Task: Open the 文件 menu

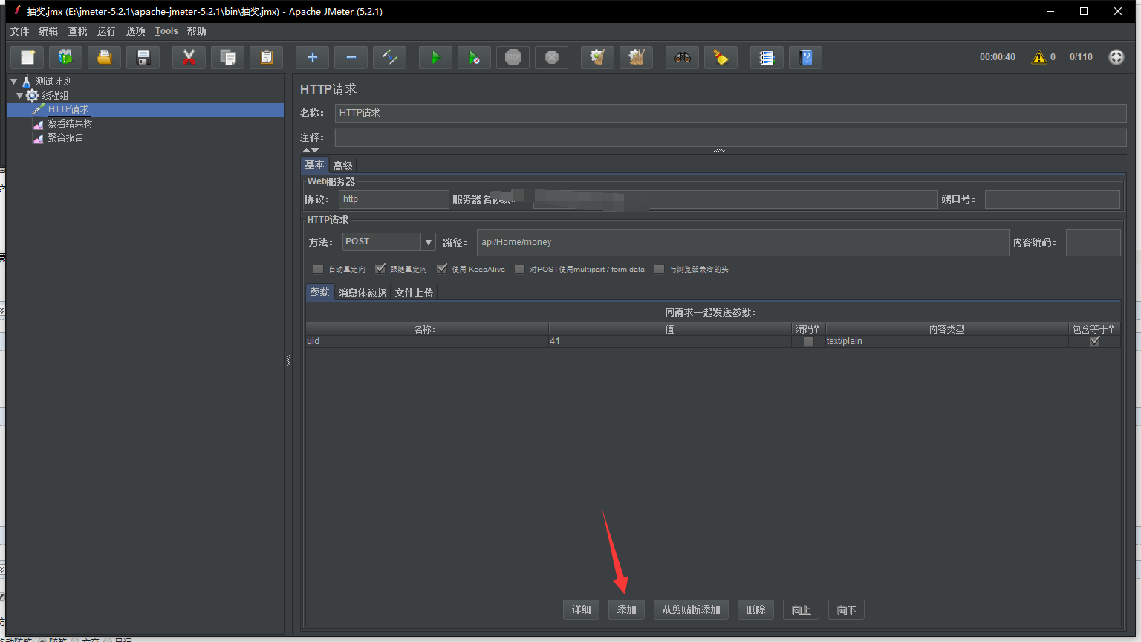Action: click(x=19, y=31)
